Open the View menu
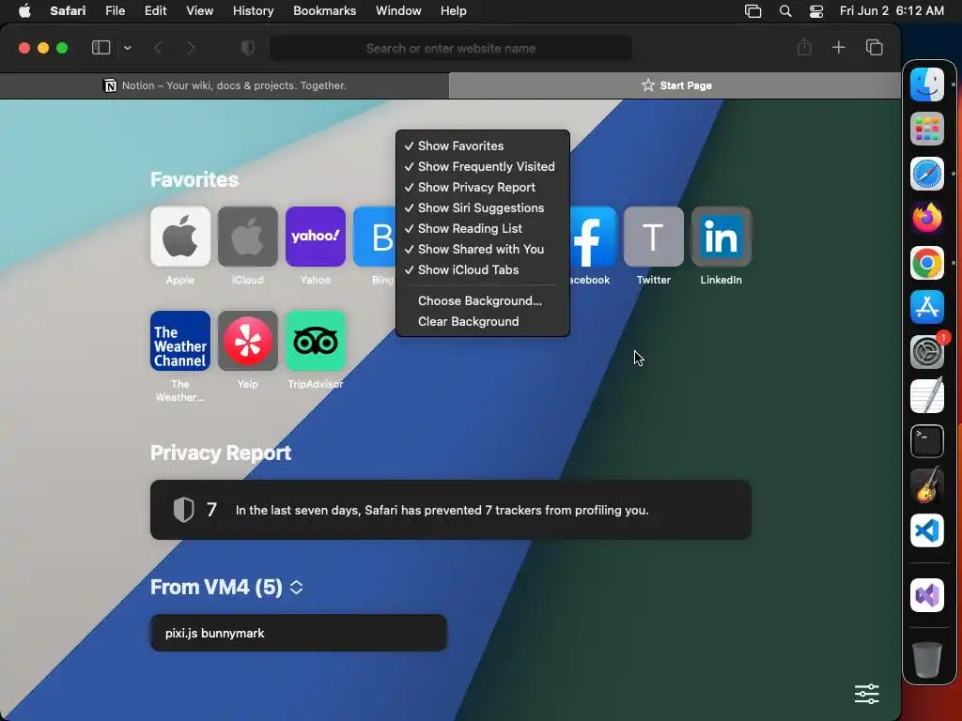This screenshot has height=721, width=962. [x=199, y=11]
